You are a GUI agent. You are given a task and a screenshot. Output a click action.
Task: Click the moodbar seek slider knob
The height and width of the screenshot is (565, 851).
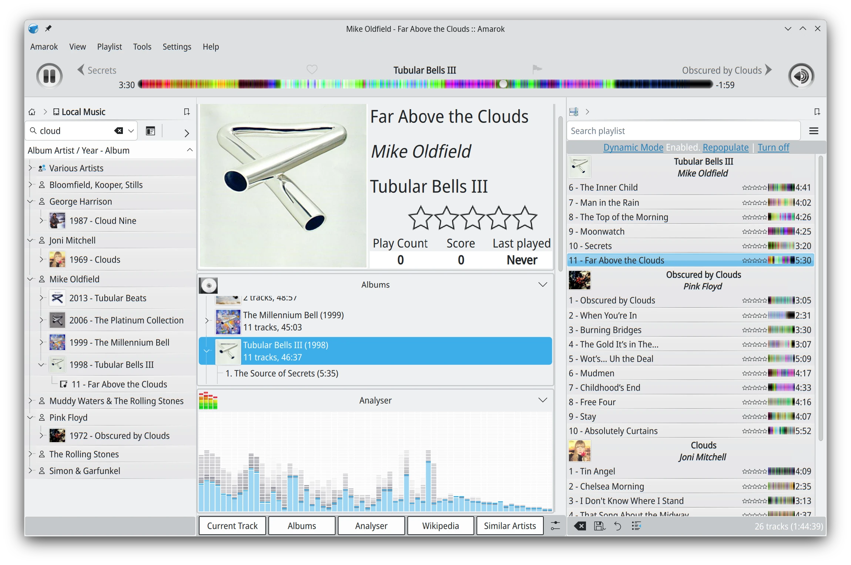[x=503, y=84]
